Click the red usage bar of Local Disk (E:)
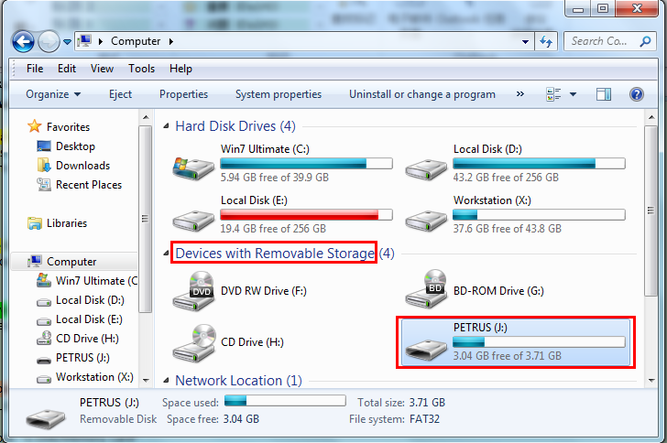Screen dimensions: 667x443 click(306, 215)
